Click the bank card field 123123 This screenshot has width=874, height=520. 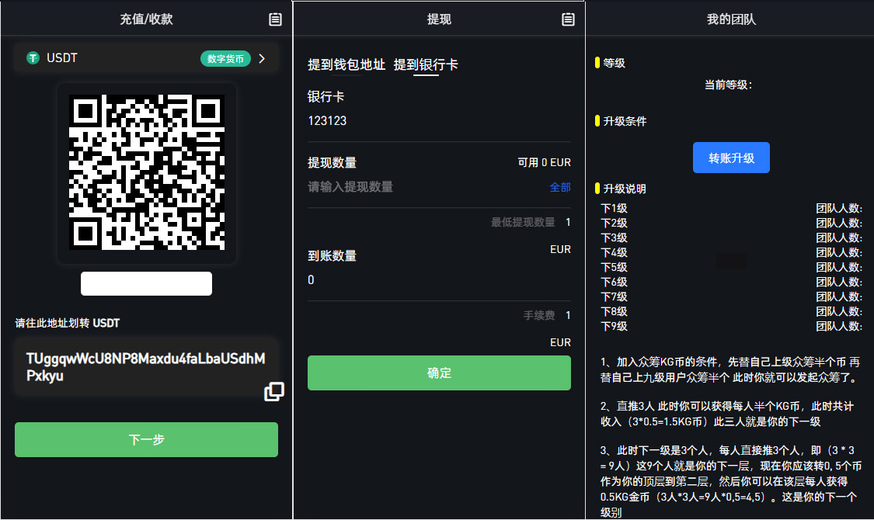439,121
